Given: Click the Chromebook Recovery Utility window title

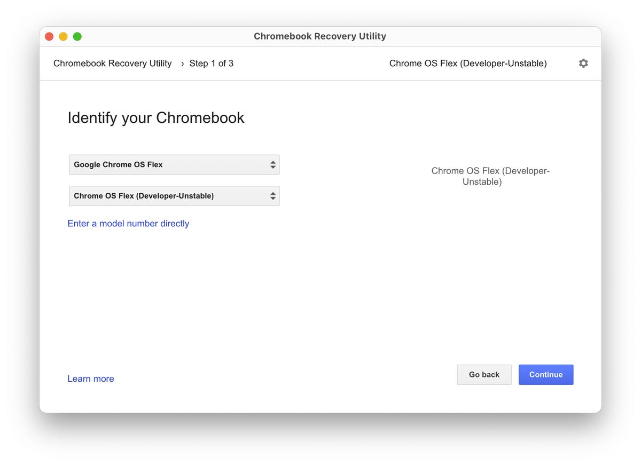Looking at the screenshot, I should (x=320, y=36).
